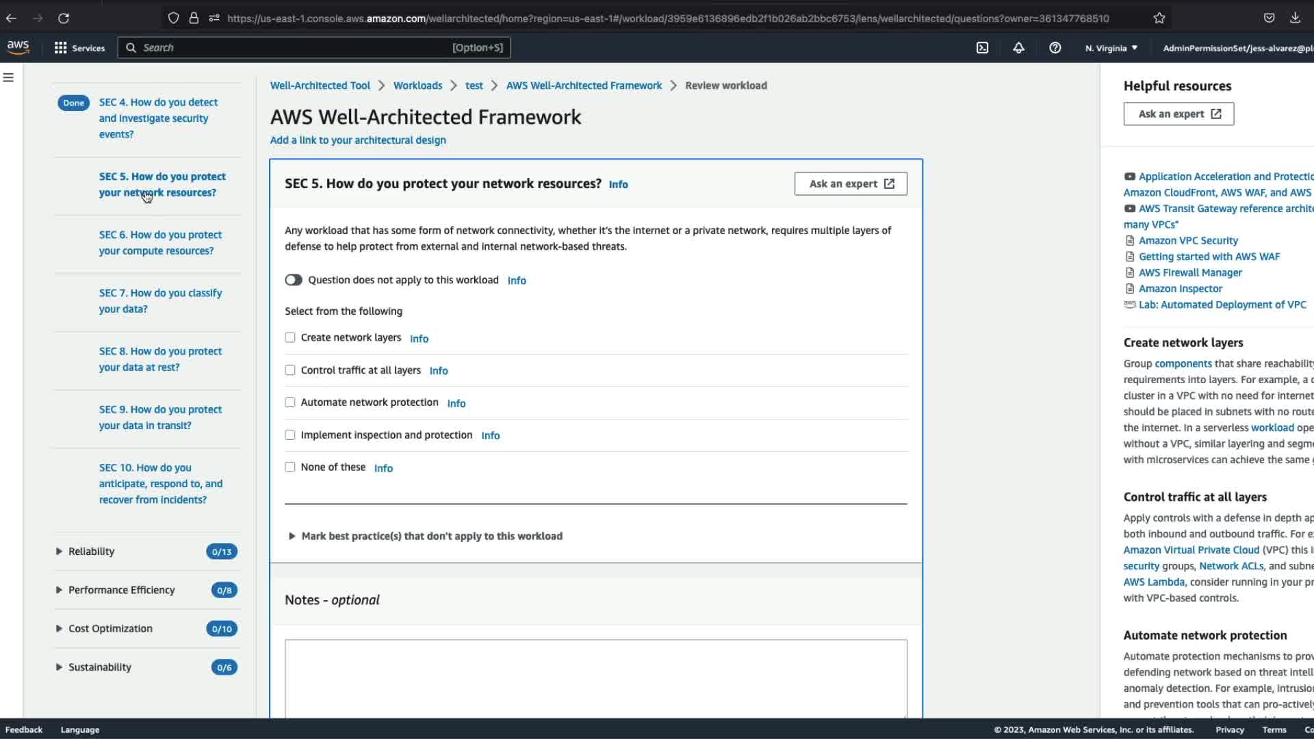
Task: Open the Services grid menu
Action: 79,48
